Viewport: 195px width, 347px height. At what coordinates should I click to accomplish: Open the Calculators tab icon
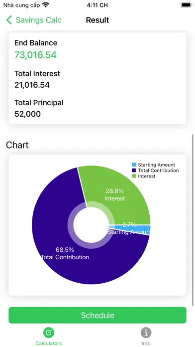click(x=49, y=333)
